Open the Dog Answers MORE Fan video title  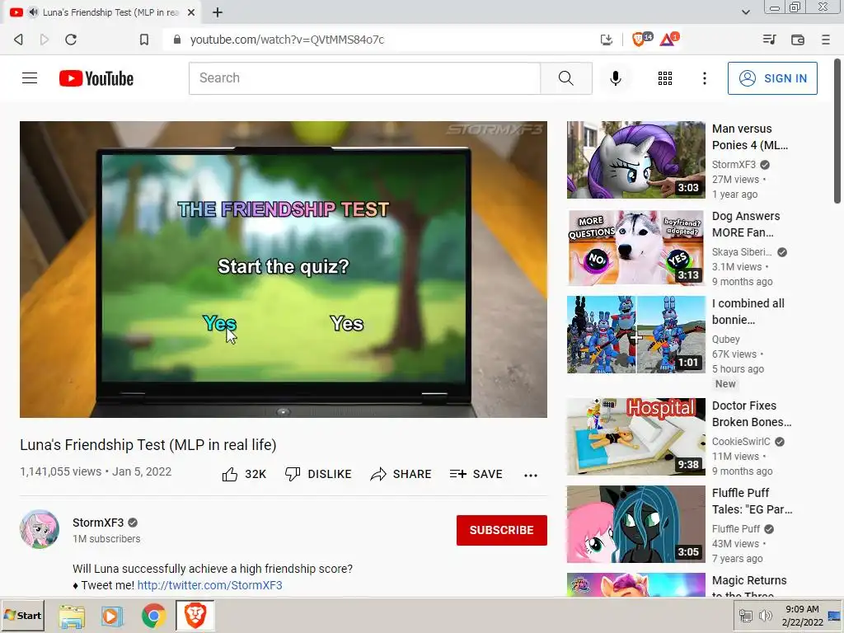(745, 224)
